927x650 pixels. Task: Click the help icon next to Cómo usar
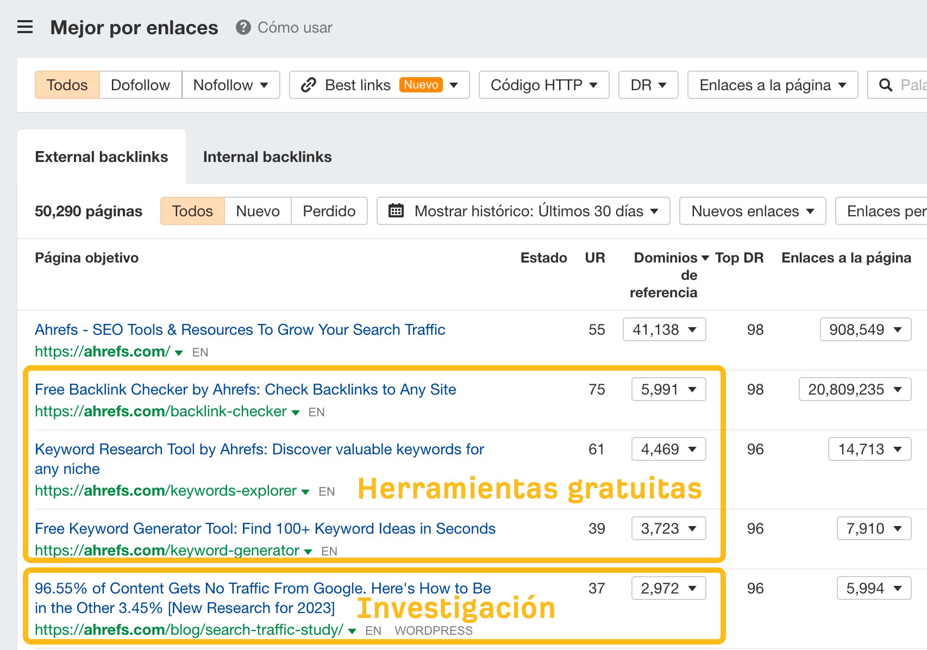pos(243,28)
